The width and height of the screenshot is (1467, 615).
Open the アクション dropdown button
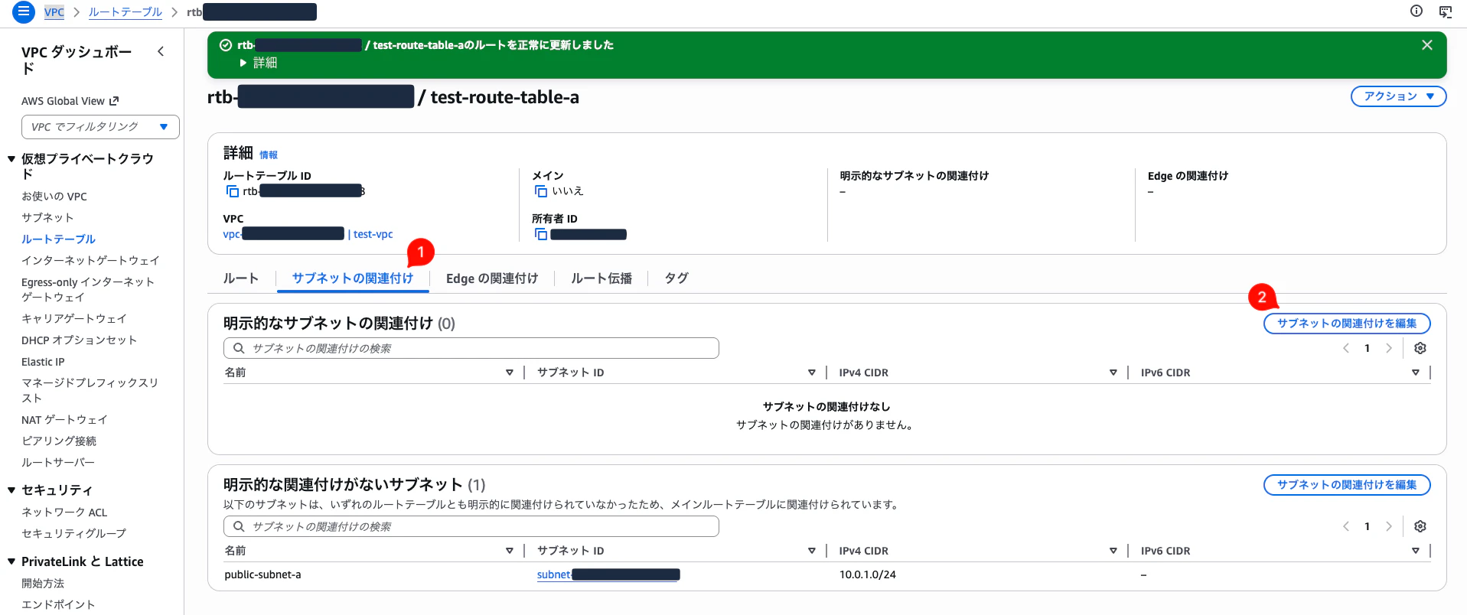coord(1398,96)
